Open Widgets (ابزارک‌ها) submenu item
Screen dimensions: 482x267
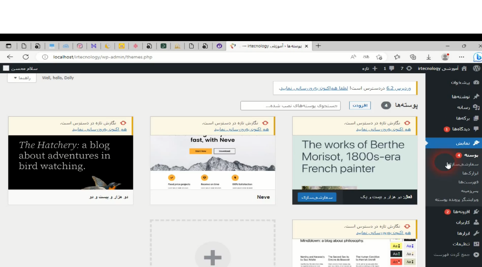click(470, 173)
